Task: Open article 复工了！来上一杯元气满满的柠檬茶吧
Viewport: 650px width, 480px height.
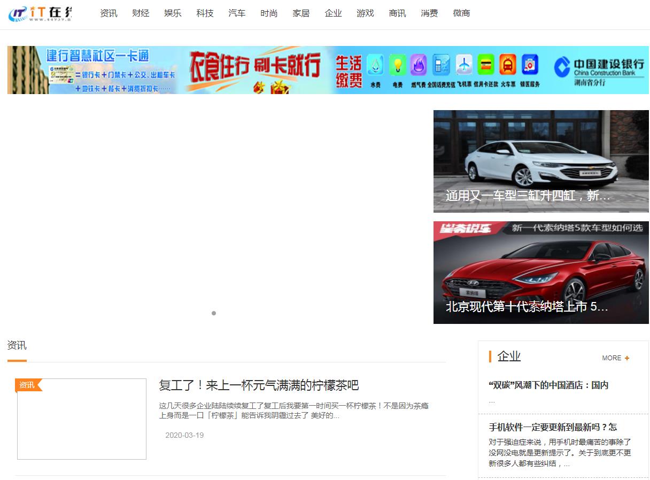Action: pyautogui.click(x=259, y=385)
